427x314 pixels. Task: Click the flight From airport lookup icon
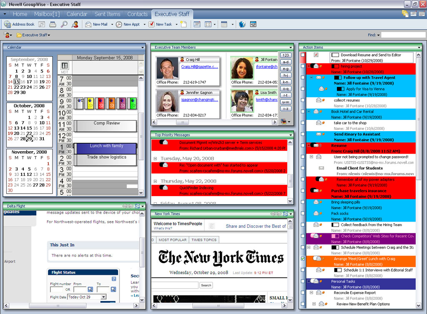tap(90, 289)
